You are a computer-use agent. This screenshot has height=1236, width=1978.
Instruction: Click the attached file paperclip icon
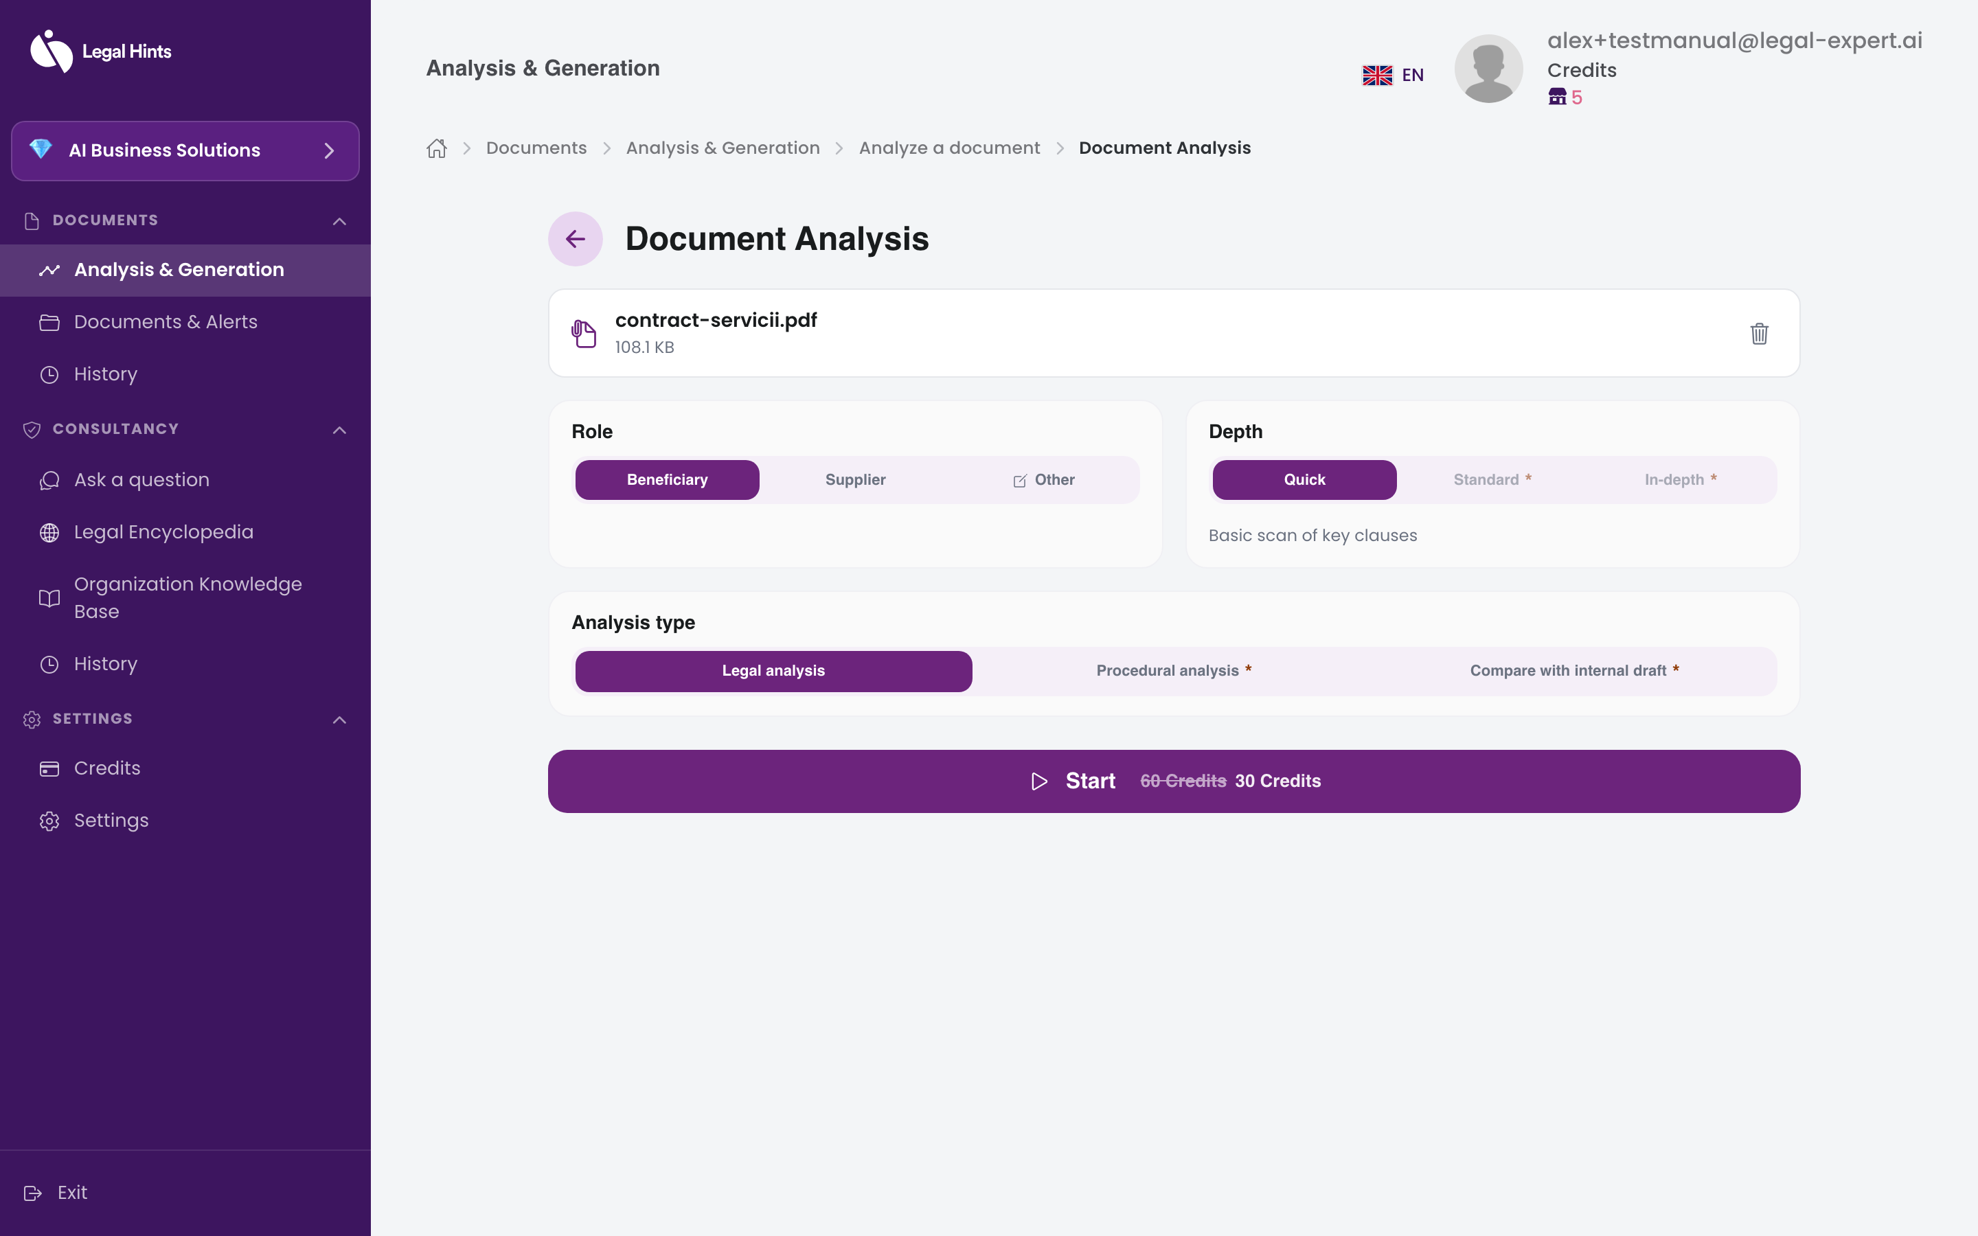coord(584,334)
